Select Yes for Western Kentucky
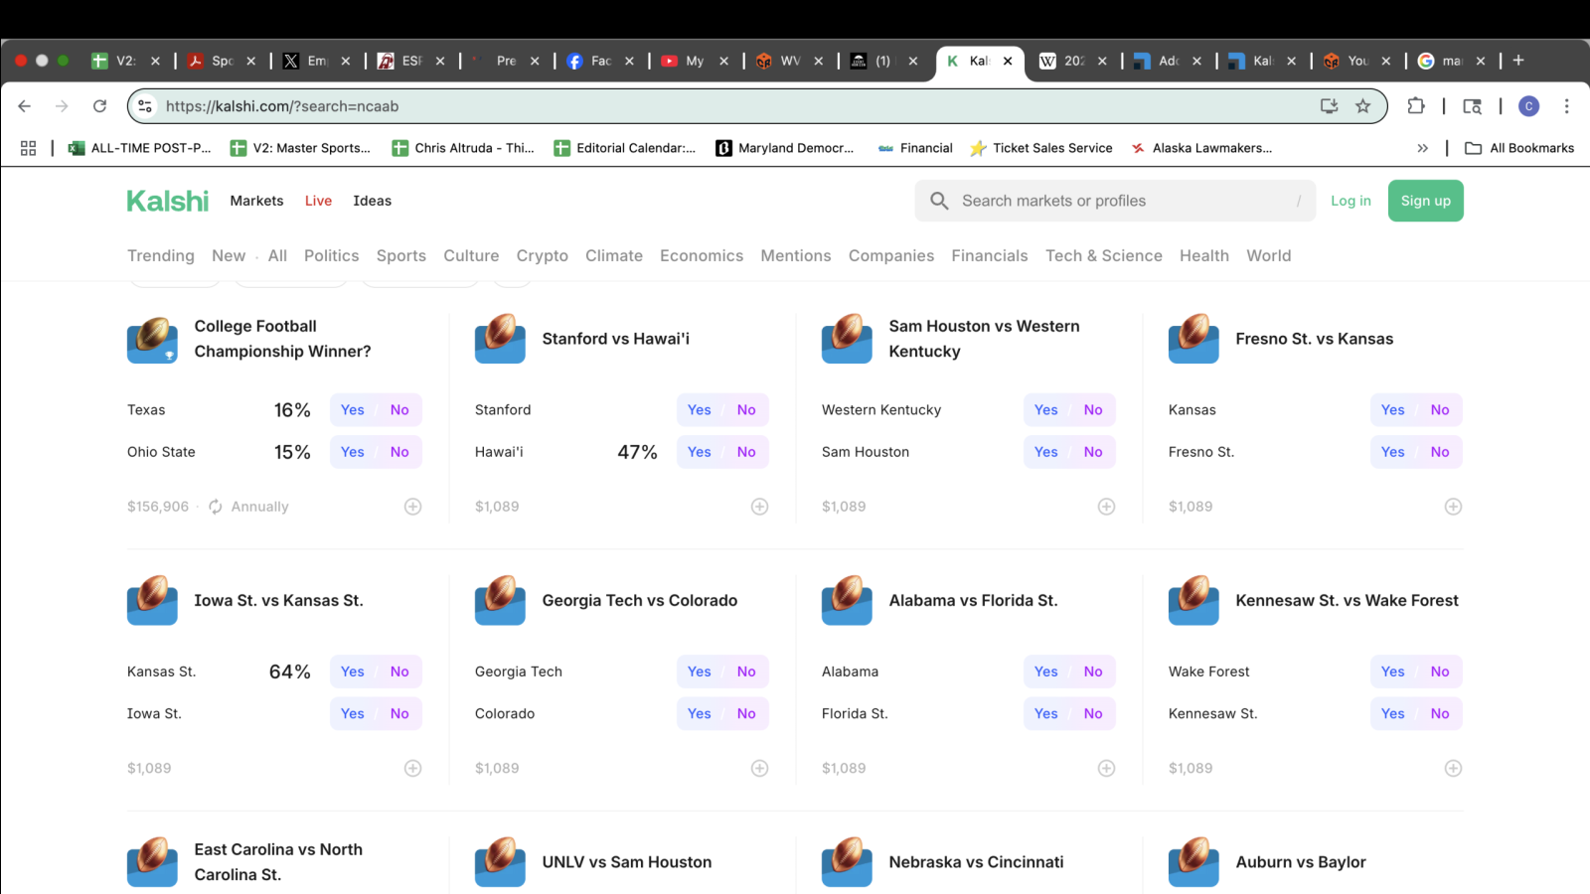 [x=1046, y=410]
